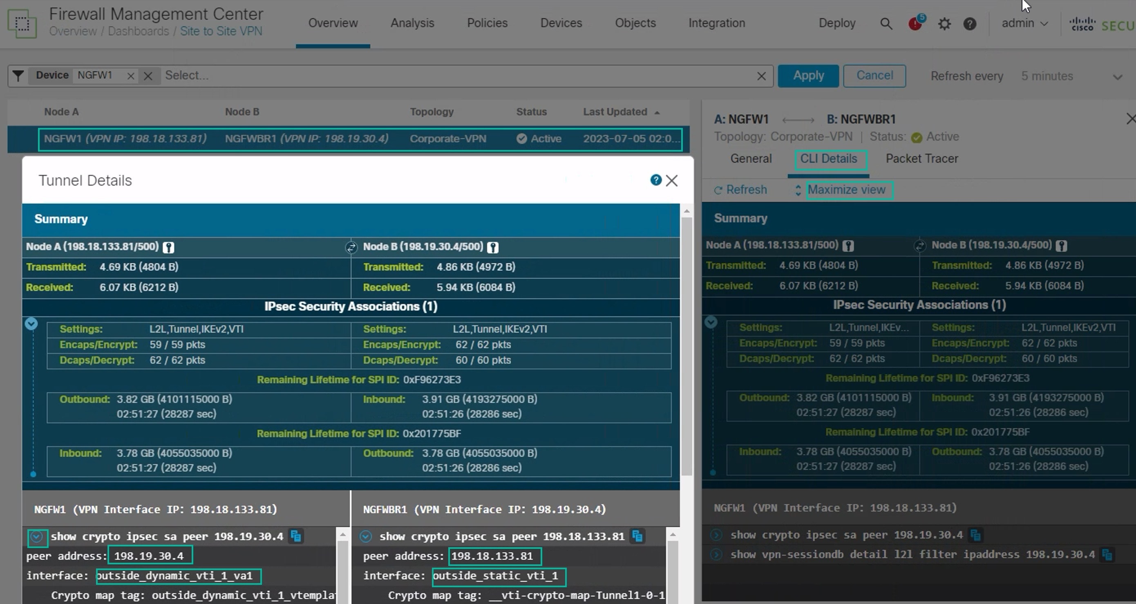Collapse NGFWBR1 show crypto ipsec sa output
Viewport: 1136px width, 604px height.
[x=366, y=537]
